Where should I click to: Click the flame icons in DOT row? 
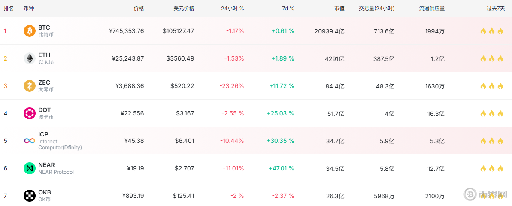[491, 113]
